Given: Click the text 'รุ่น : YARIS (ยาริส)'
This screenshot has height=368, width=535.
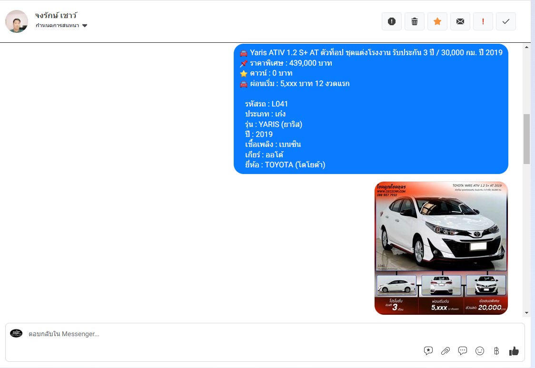Looking at the screenshot, I should coord(274,125).
